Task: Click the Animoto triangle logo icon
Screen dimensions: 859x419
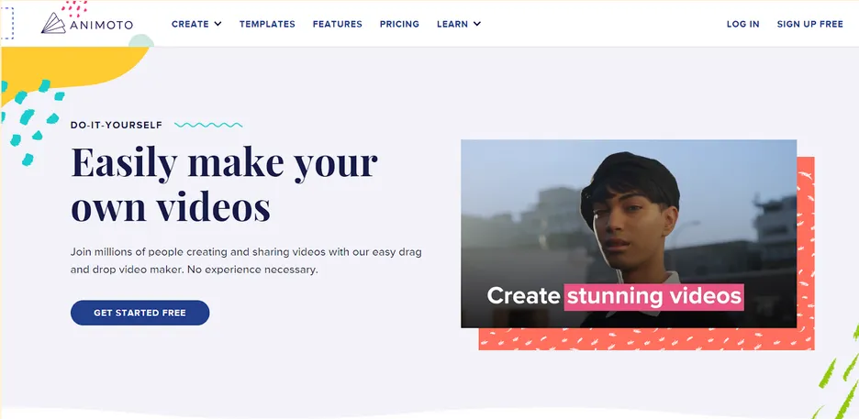Action: [x=54, y=24]
